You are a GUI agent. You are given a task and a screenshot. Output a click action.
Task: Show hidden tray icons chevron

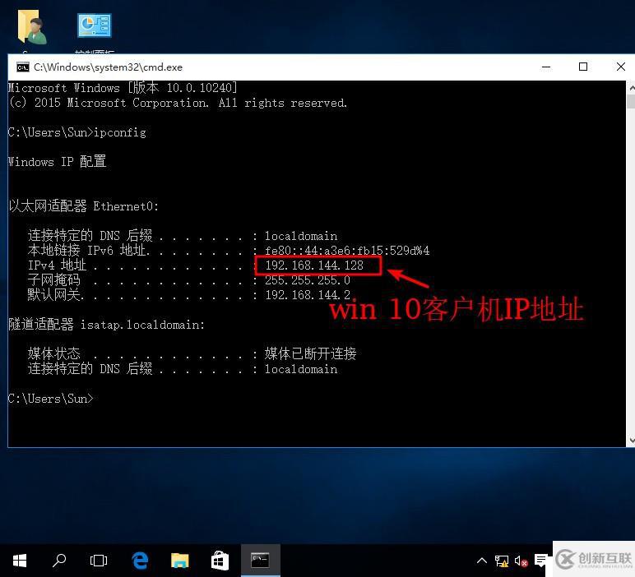[481, 561]
